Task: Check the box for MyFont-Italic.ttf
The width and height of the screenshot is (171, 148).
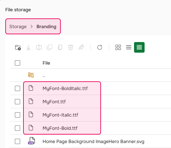Action: [x=17, y=115]
